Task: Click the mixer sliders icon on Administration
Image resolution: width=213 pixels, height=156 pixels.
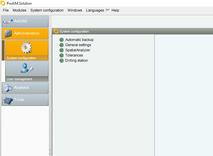Action: click(8, 34)
